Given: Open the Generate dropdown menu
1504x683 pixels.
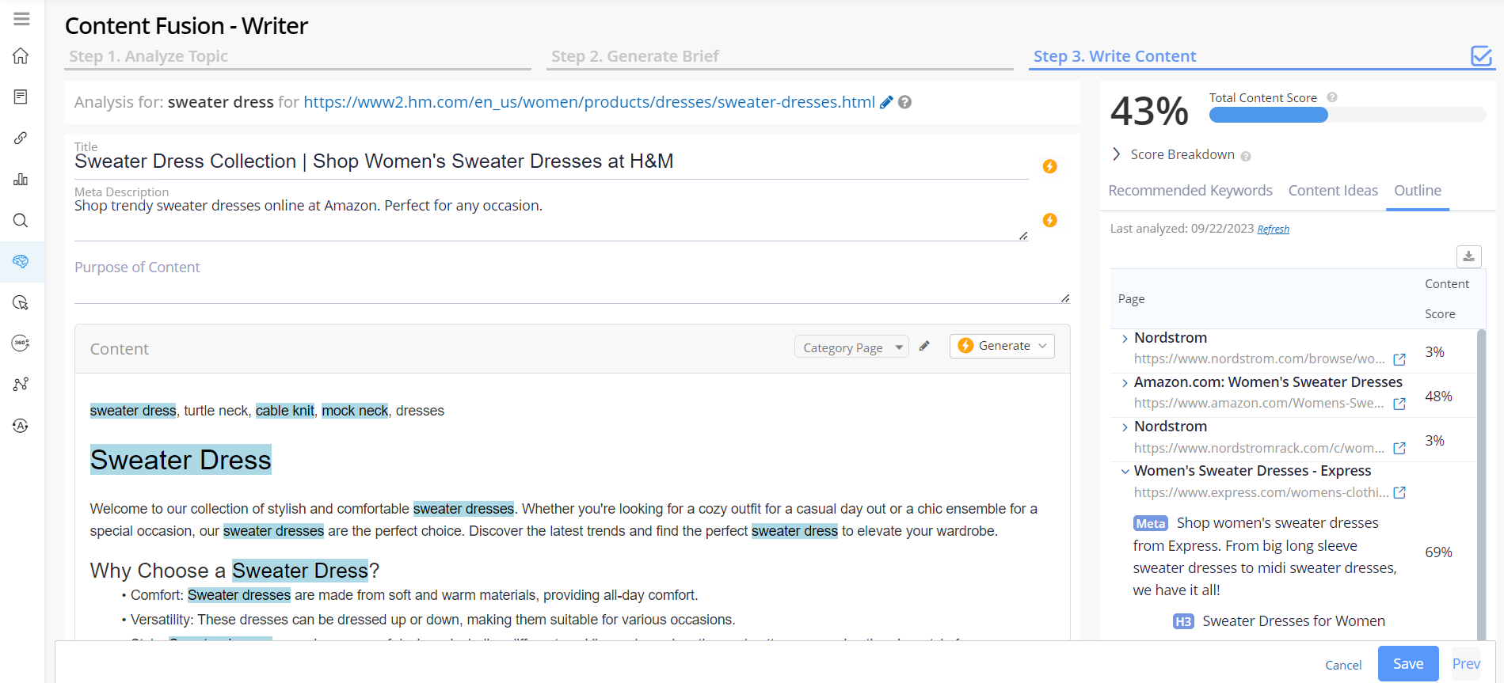Looking at the screenshot, I should coord(1002,346).
